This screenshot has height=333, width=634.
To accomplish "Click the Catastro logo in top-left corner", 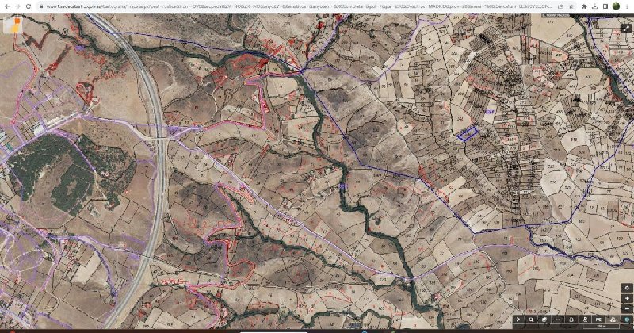I will pyautogui.click(x=12, y=25).
